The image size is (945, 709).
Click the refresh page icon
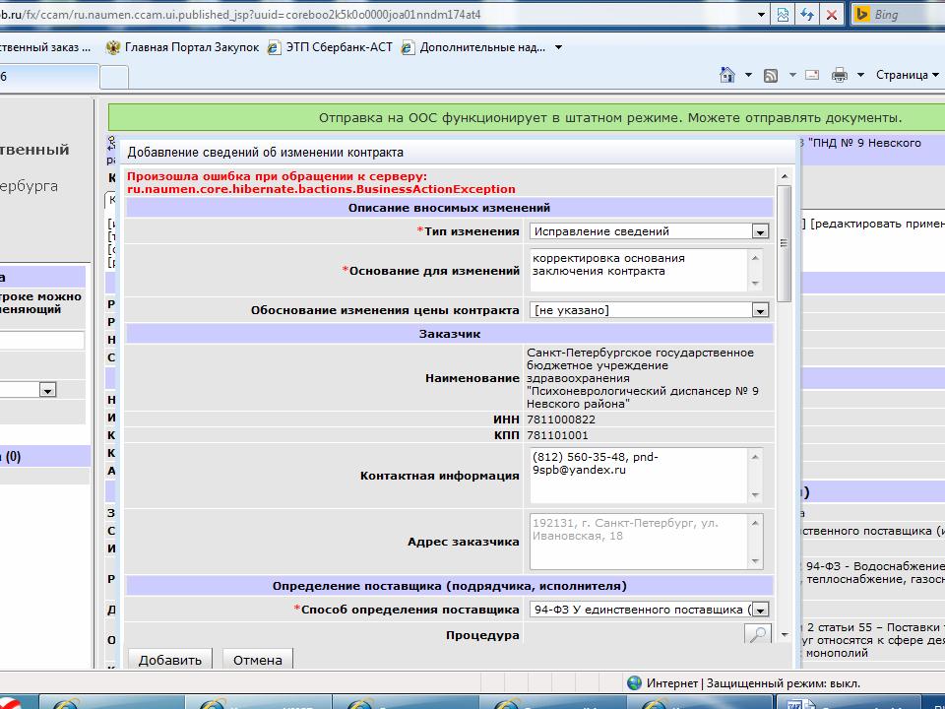(x=807, y=15)
